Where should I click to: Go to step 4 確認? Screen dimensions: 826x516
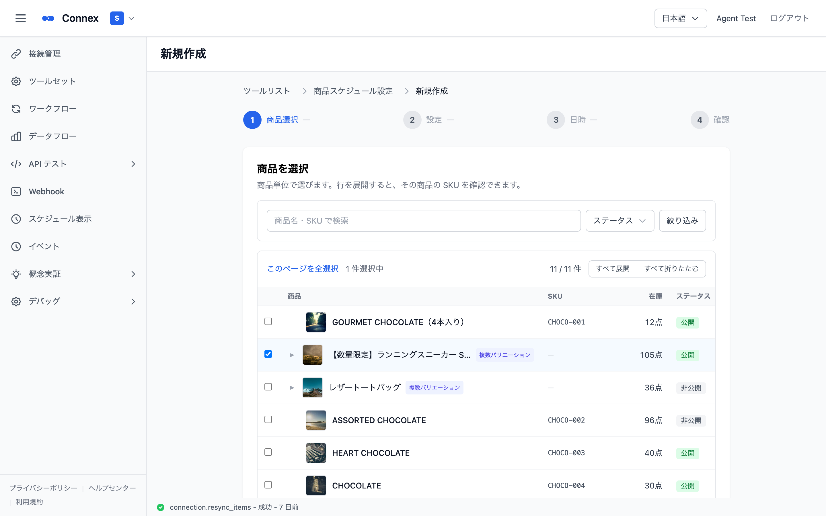point(710,120)
